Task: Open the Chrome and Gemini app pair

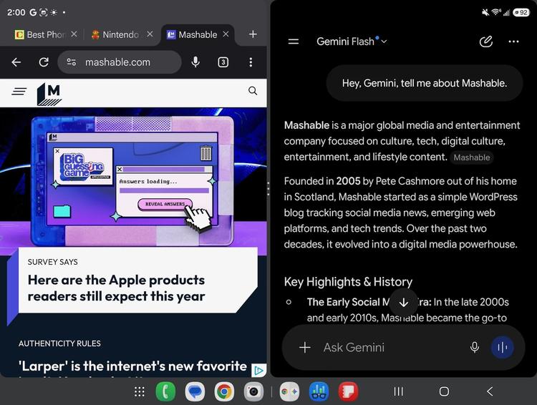Action: [x=289, y=391]
